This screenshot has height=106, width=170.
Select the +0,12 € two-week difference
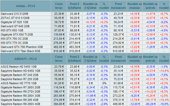click(x=90, y=22)
